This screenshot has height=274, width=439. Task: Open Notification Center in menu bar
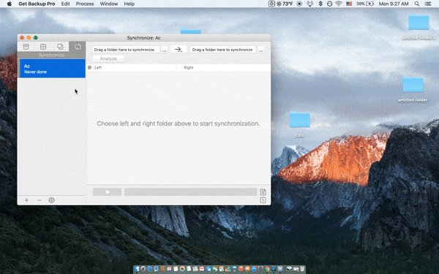[428, 4]
